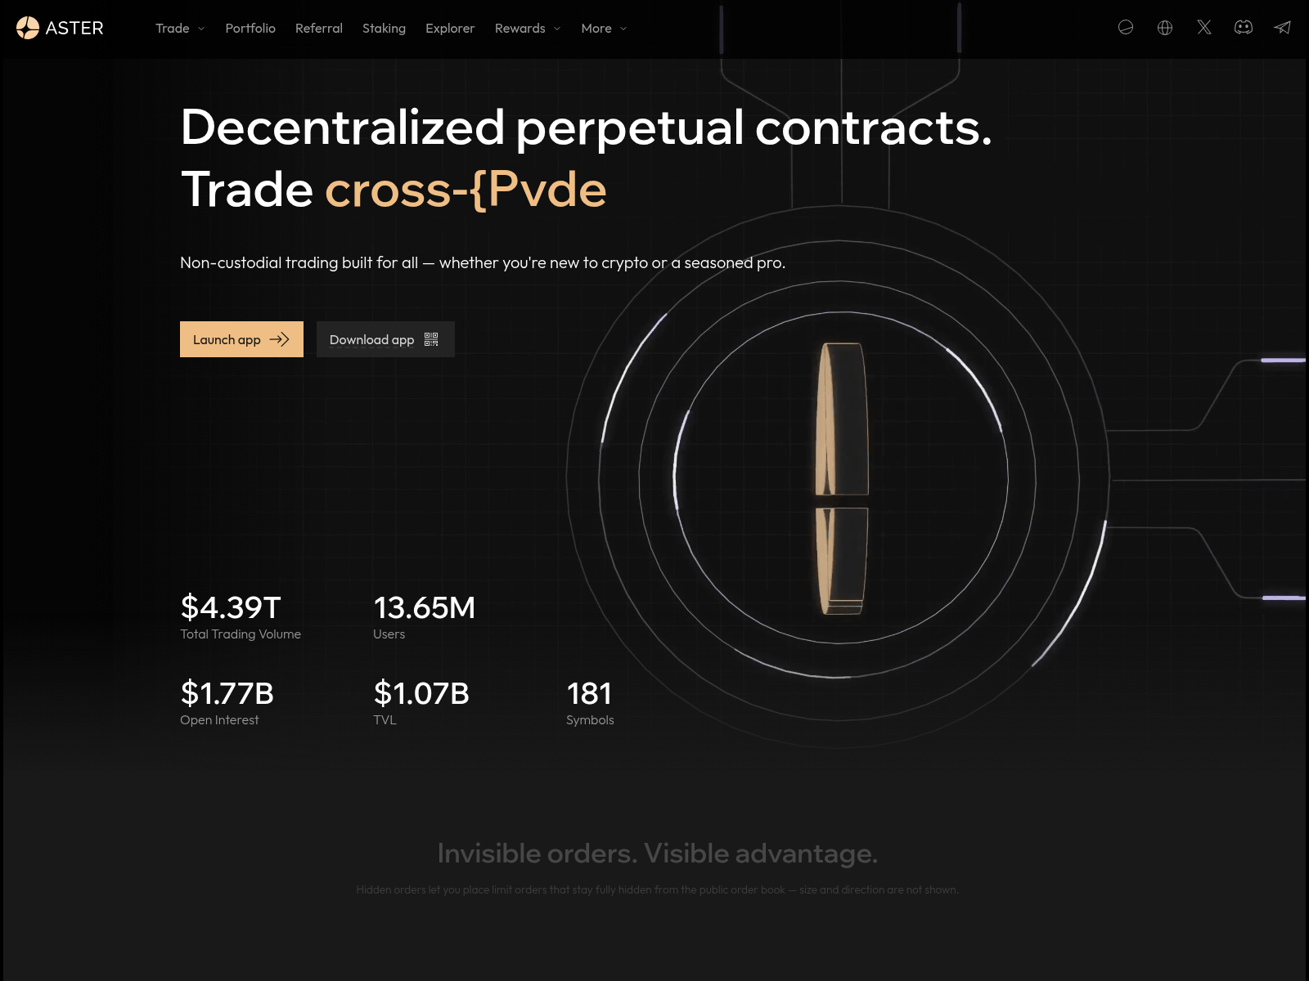1309x981 pixels.
Task: Open the Telegram paper-plane icon
Action: pos(1282,28)
